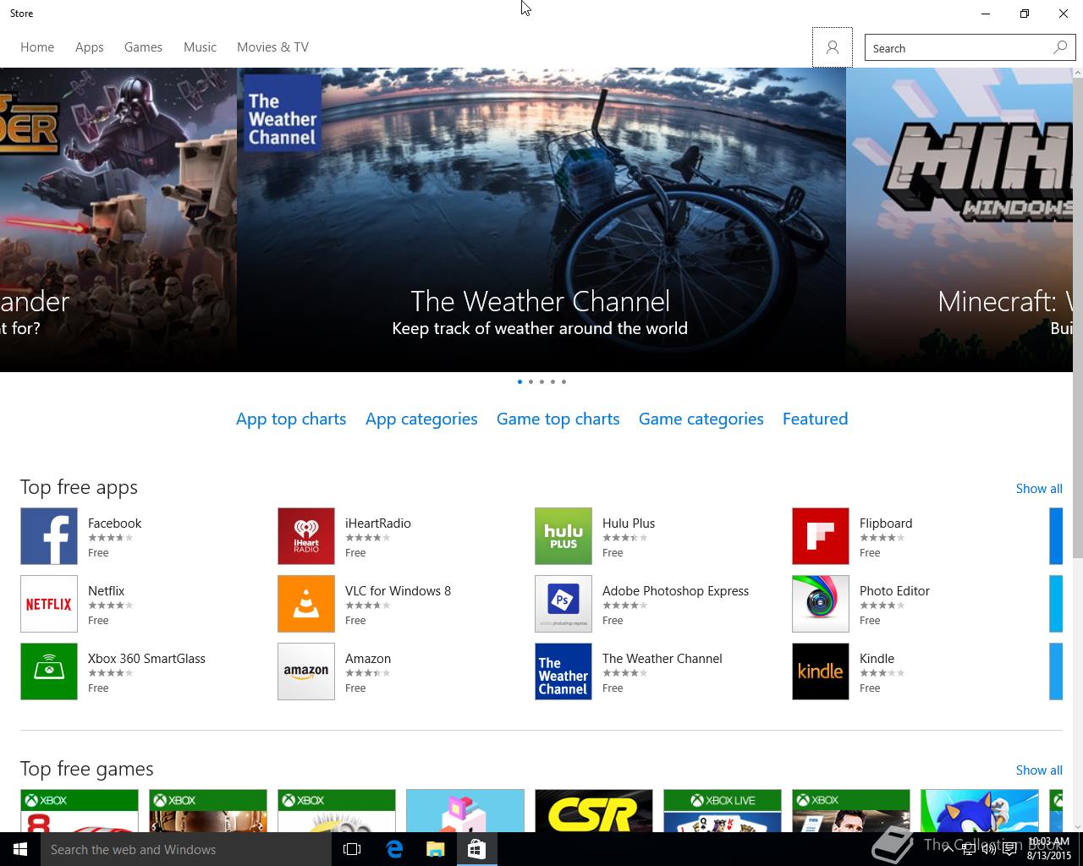Click the VLC for Windows 8 title
The height and width of the screenshot is (866, 1083).
tap(398, 591)
